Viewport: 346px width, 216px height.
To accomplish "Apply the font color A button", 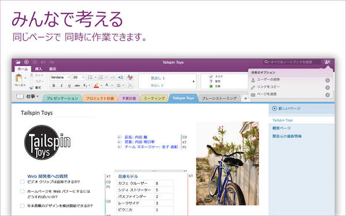I will [x=107, y=85].
